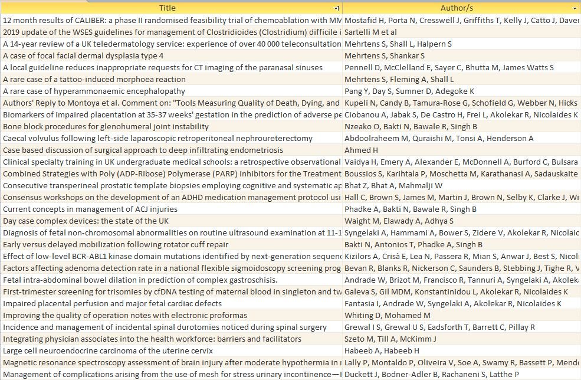The width and height of the screenshot is (581, 380).
Task: Click author cell 'Pennell D, McClelland E, Sayer C'
Action: pos(462,68)
